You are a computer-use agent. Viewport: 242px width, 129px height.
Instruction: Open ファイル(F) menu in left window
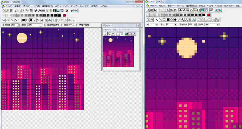pos(9,6)
